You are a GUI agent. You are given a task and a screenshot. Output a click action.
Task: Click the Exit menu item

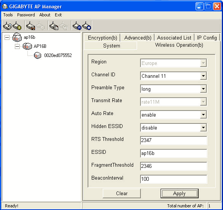(58, 15)
